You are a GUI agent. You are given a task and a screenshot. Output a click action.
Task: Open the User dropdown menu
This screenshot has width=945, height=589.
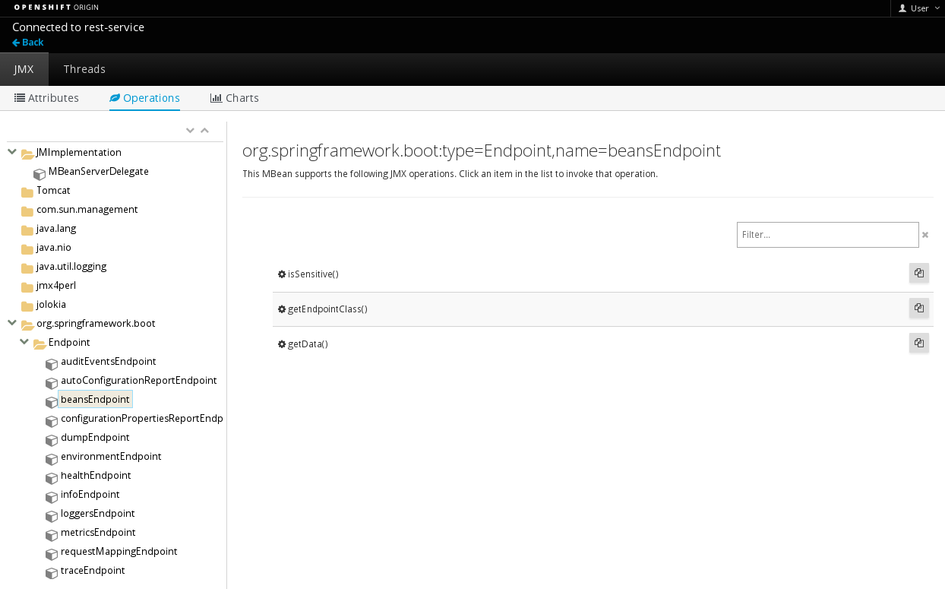coord(918,8)
